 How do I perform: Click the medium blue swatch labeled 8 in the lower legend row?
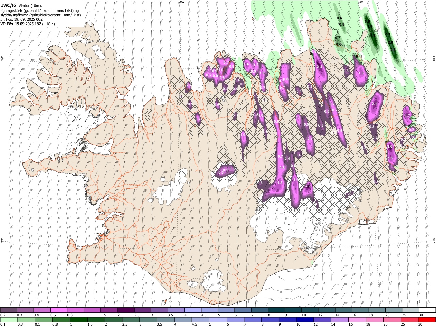(x=270, y=320)
